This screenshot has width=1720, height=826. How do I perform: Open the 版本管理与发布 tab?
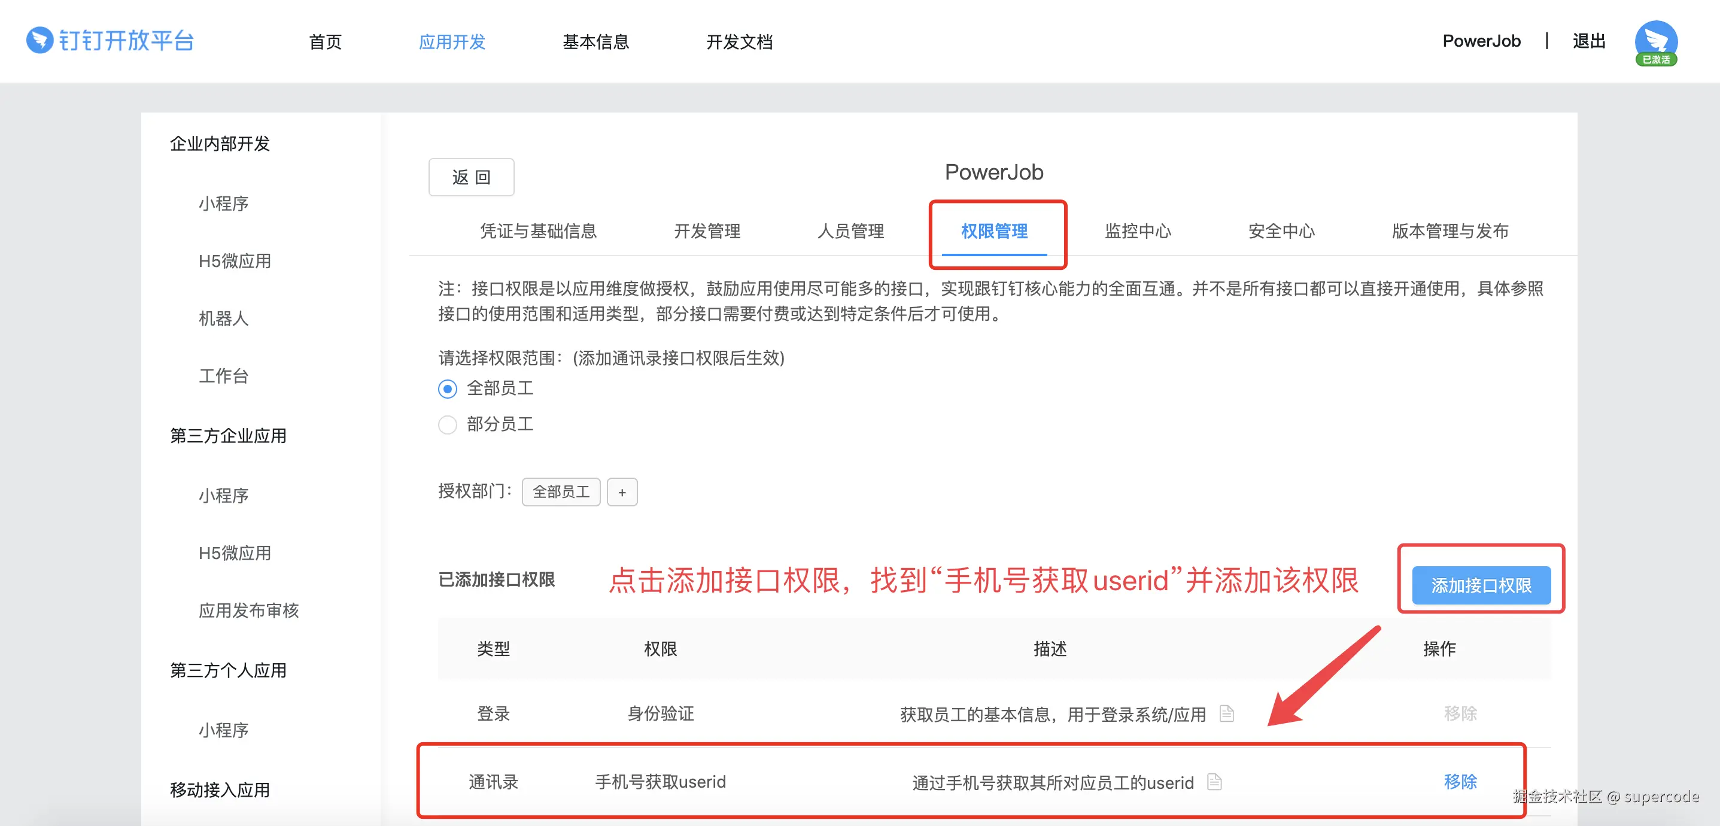1449,231
